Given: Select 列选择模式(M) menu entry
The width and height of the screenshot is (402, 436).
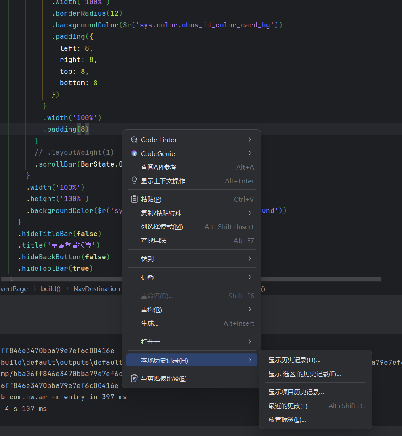Looking at the screenshot, I should coord(192,226).
